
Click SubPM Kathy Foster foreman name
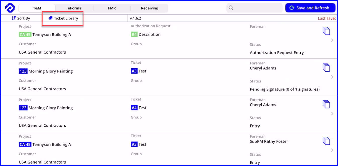click(x=269, y=141)
